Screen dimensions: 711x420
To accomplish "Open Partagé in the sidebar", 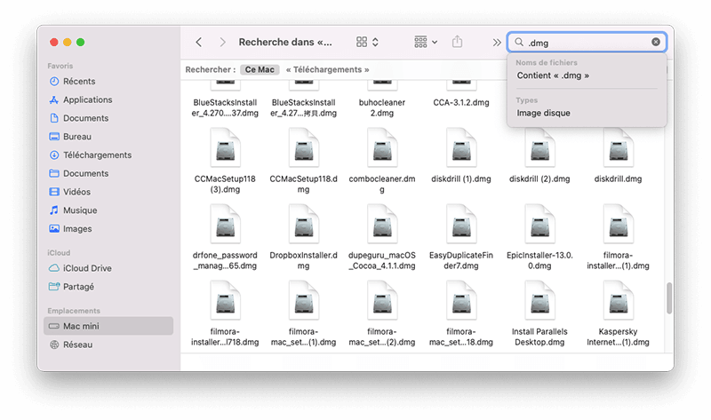I will click(108, 287).
